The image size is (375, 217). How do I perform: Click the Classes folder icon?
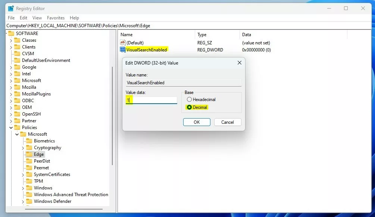coord(17,40)
